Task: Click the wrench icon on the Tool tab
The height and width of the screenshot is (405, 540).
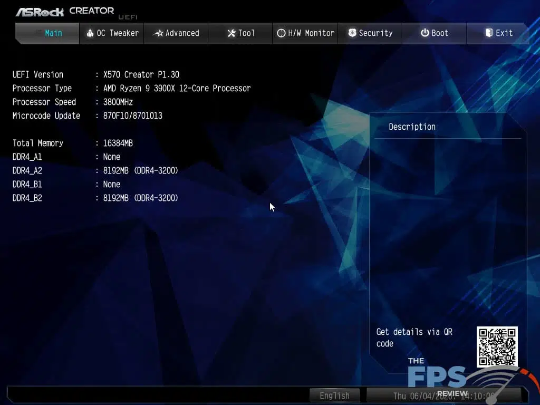Action: (232, 33)
